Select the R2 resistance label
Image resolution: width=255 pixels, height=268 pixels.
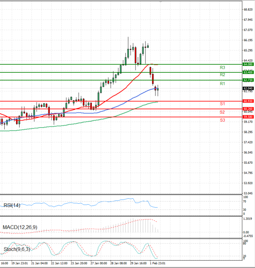pos(222,75)
